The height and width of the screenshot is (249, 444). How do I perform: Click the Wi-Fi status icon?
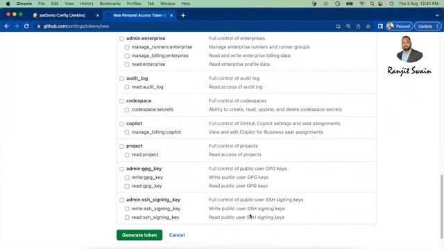tap(362, 3)
